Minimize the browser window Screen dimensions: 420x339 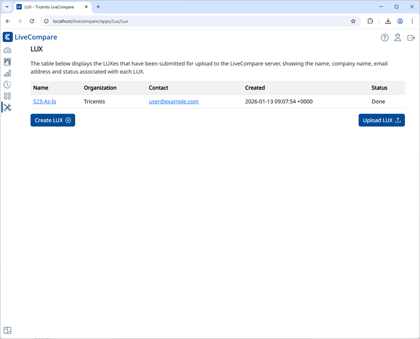point(381,7)
